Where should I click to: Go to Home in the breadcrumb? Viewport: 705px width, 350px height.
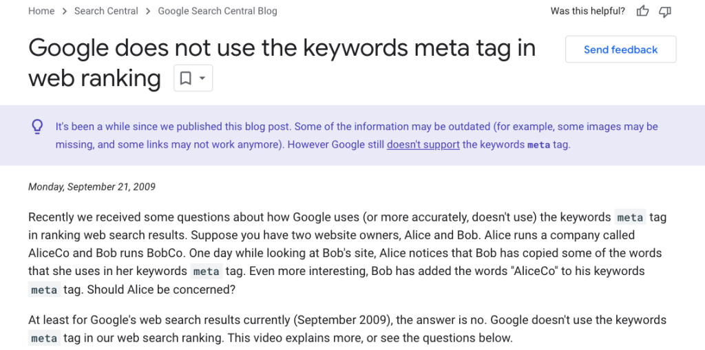[41, 11]
